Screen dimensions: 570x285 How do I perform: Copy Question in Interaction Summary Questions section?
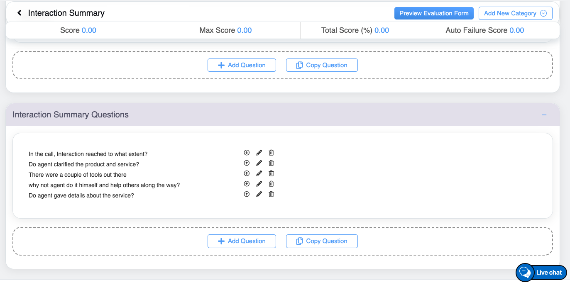click(x=322, y=241)
